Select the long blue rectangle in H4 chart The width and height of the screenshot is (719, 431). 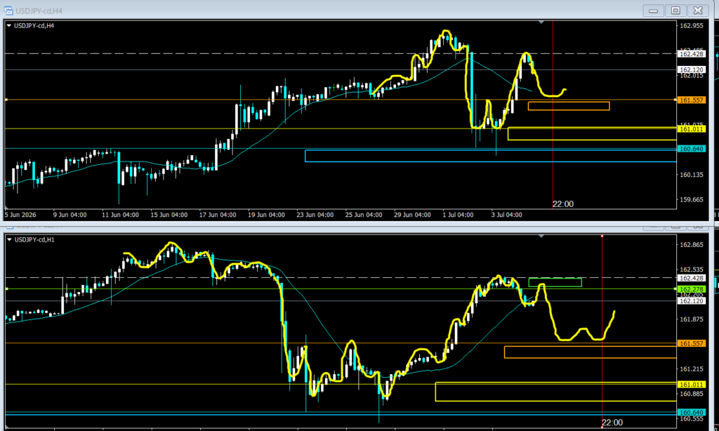(x=491, y=156)
